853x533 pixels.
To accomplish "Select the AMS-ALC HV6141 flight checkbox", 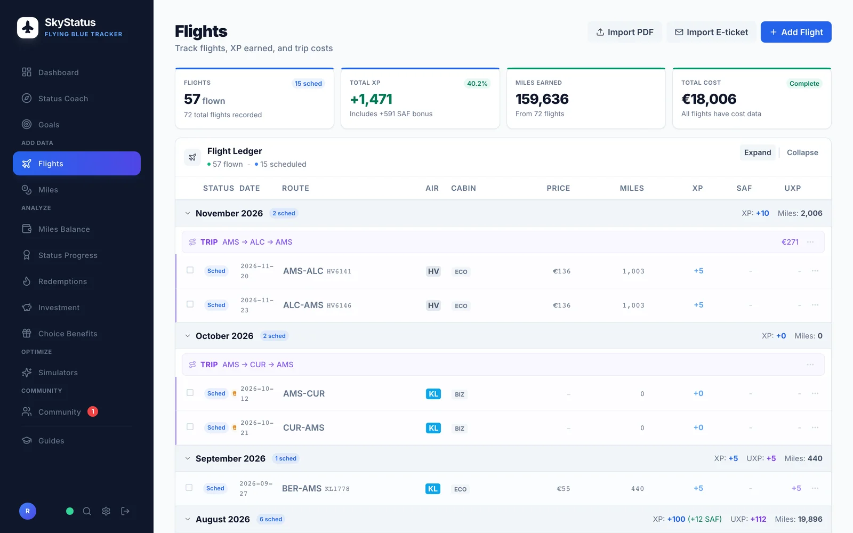I will [190, 270].
